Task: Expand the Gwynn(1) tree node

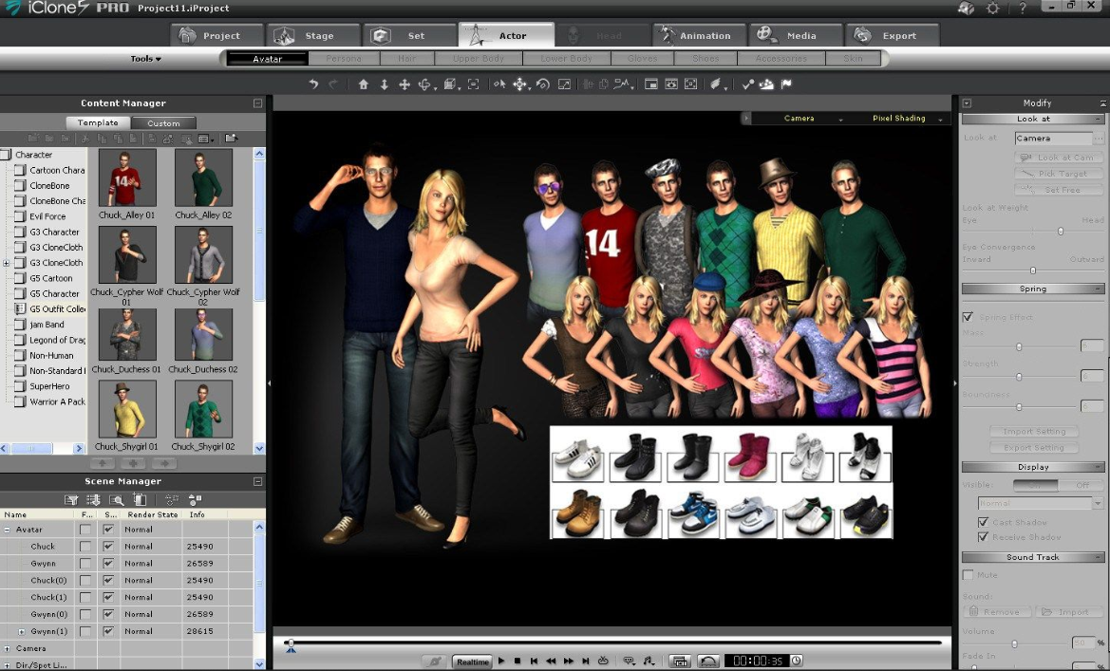Action: click(x=22, y=631)
